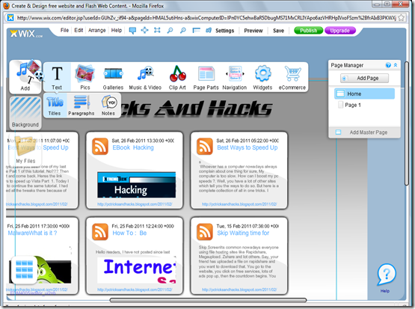This screenshot has height=309, width=415.
Task: Open the Arrange menu
Action: pyautogui.click(x=97, y=31)
